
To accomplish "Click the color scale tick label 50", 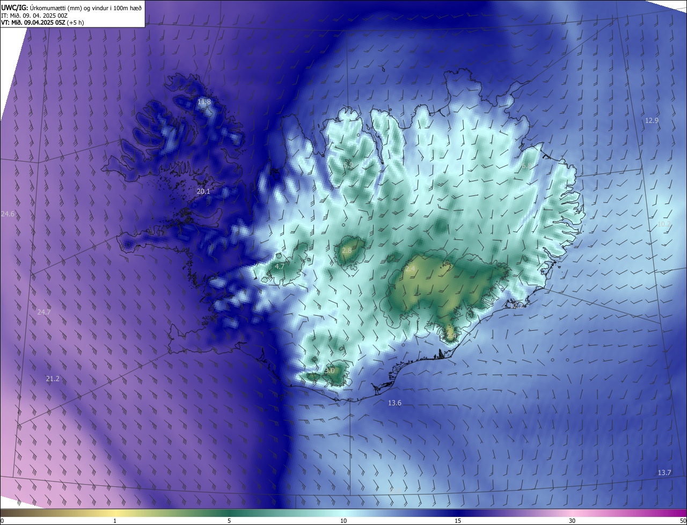I will (x=683, y=521).
